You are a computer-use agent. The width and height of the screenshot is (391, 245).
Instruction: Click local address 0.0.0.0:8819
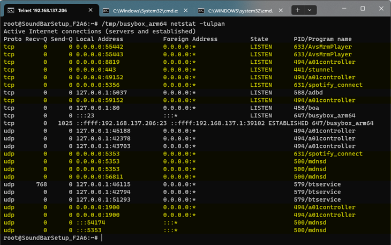[x=97, y=62]
